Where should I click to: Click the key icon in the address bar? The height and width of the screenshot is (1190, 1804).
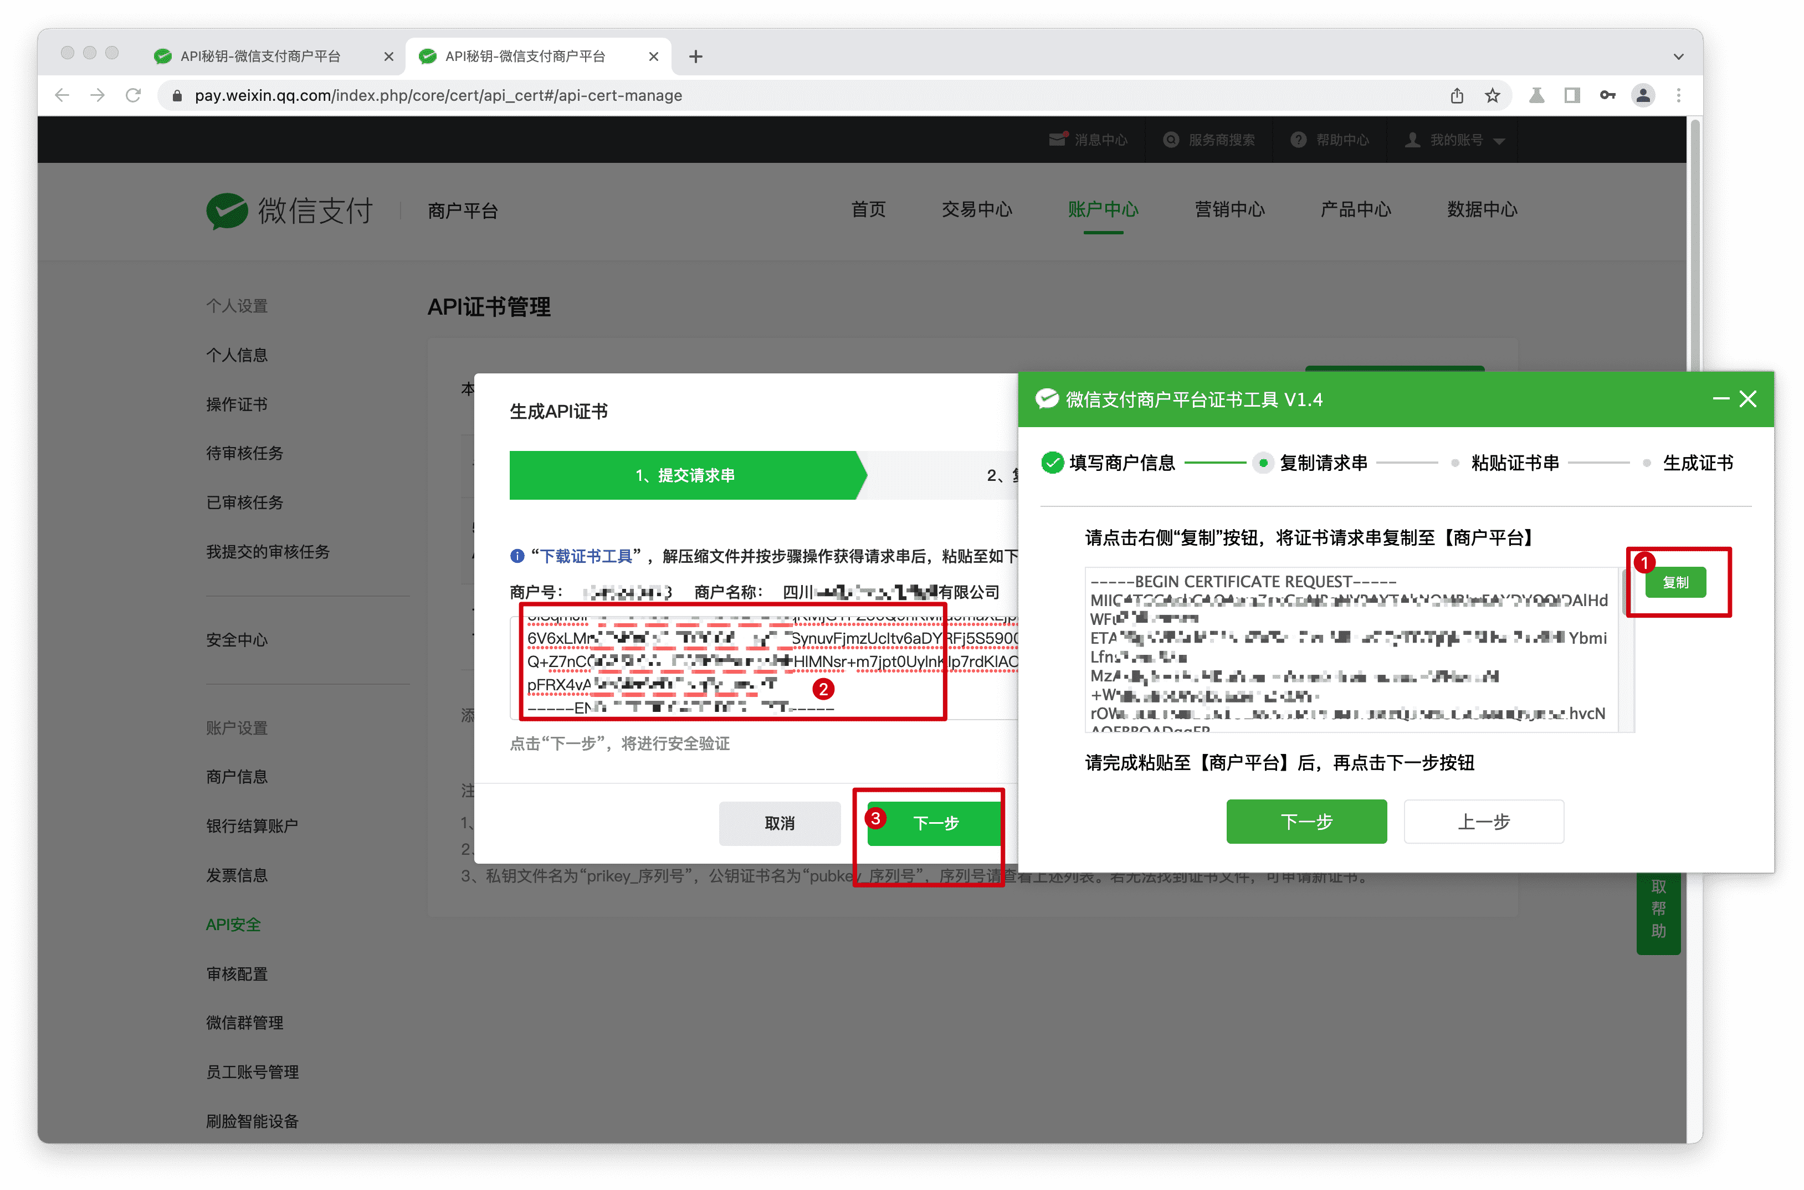[1607, 96]
